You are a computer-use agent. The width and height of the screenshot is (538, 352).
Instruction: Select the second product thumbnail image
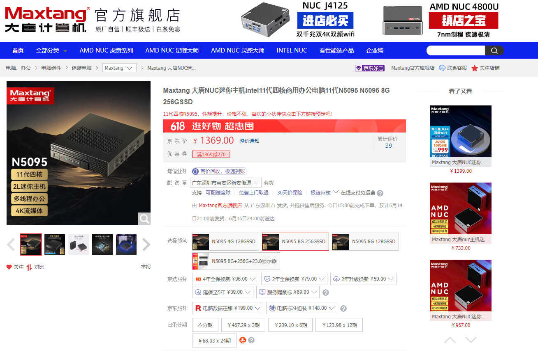(55, 245)
